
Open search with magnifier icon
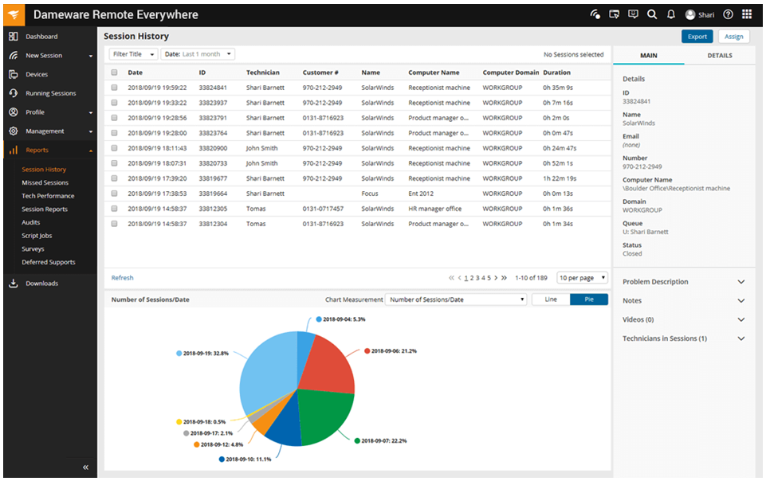[652, 14]
